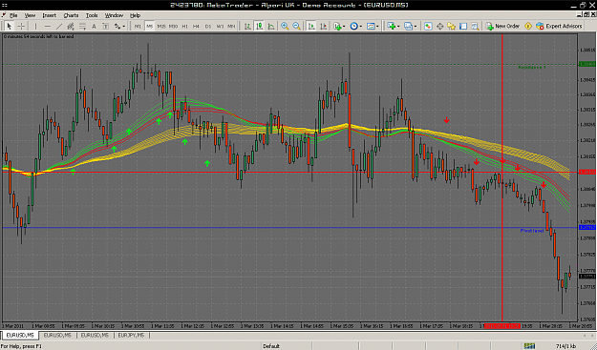597x350 pixels.
Task: Switch to MN timeframe
Action: pyautogui.click(x=231, y=26)
